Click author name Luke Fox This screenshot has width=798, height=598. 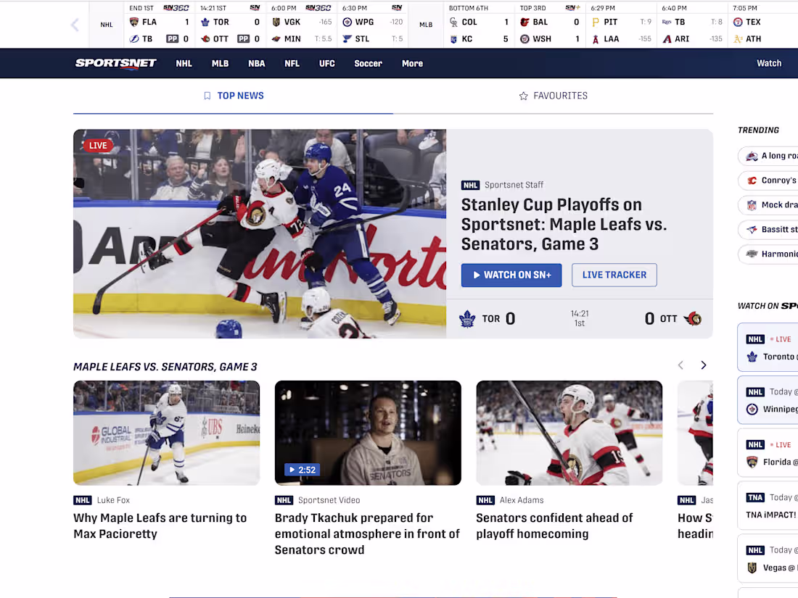tap(113, 500)
